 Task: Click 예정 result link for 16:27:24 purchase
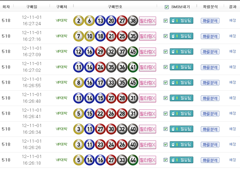point(232,20)
